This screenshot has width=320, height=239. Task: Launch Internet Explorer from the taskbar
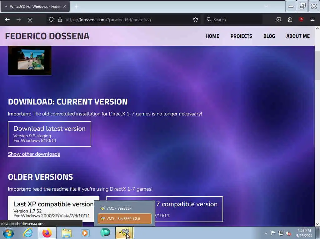coord(28,233)
